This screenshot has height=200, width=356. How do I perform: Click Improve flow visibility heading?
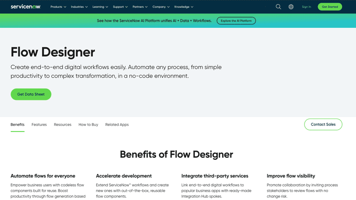pyautogui.click(x=291, y=176)
